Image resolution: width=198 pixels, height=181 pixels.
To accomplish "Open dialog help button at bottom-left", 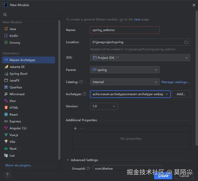I will (7, 175).
